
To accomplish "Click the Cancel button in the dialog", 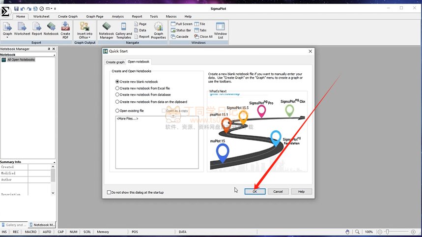I will (278, 191).
